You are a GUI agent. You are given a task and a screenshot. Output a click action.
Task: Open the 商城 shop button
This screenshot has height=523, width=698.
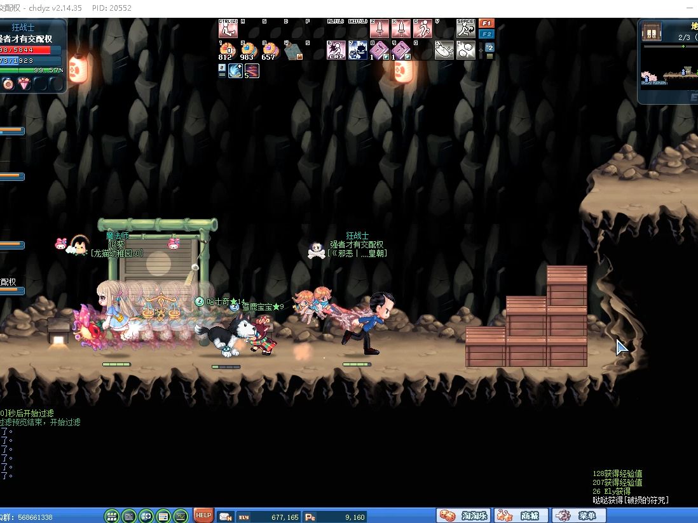521,515
